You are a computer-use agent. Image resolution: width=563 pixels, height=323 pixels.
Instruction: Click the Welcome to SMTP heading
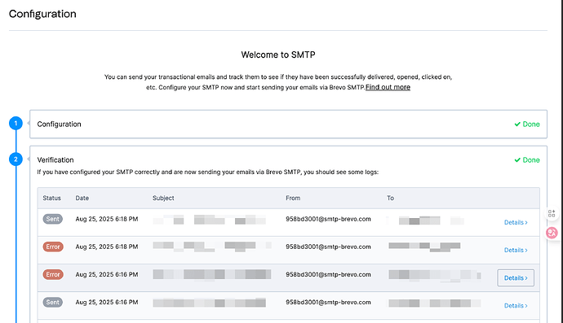click(x=278, y=55)
